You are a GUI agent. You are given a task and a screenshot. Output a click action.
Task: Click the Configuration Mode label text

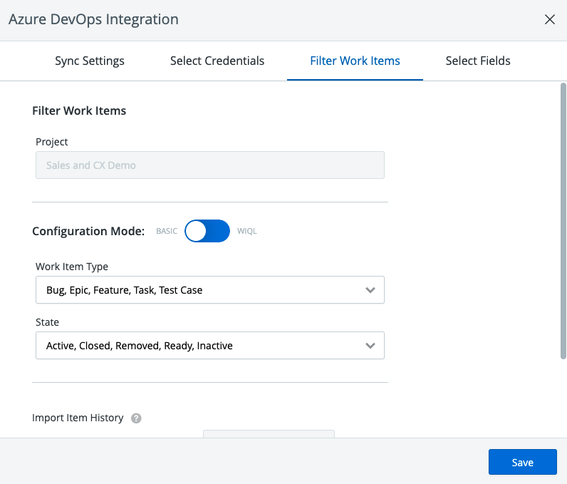click(x=88, y=231)
